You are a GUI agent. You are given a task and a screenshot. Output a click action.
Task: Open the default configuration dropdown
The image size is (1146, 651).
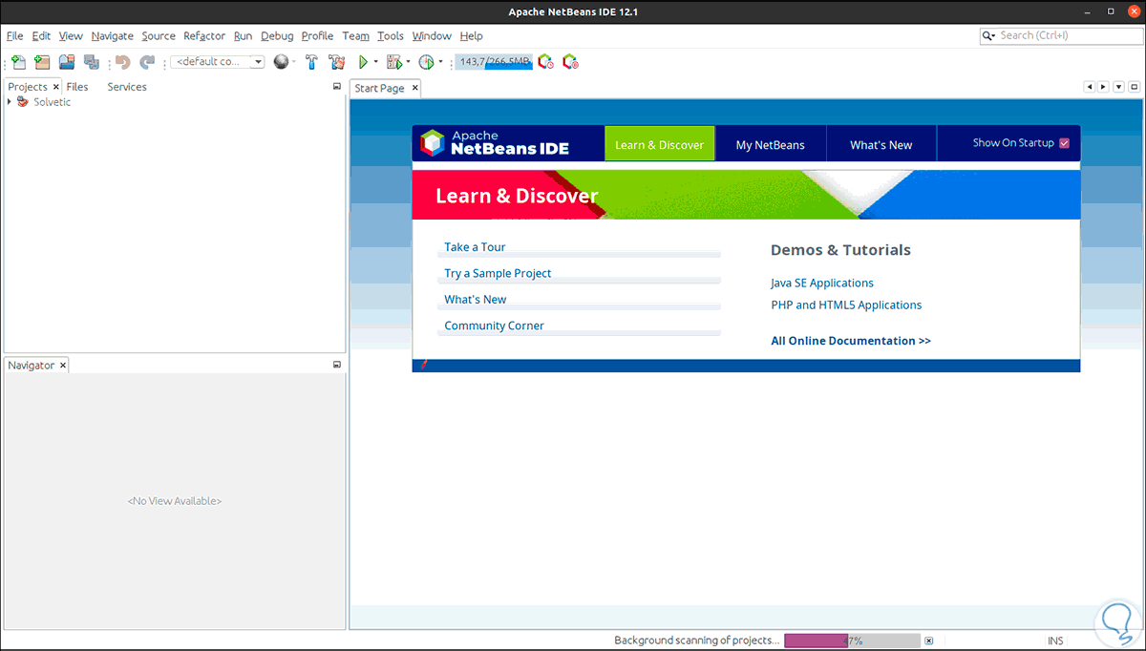256,61
